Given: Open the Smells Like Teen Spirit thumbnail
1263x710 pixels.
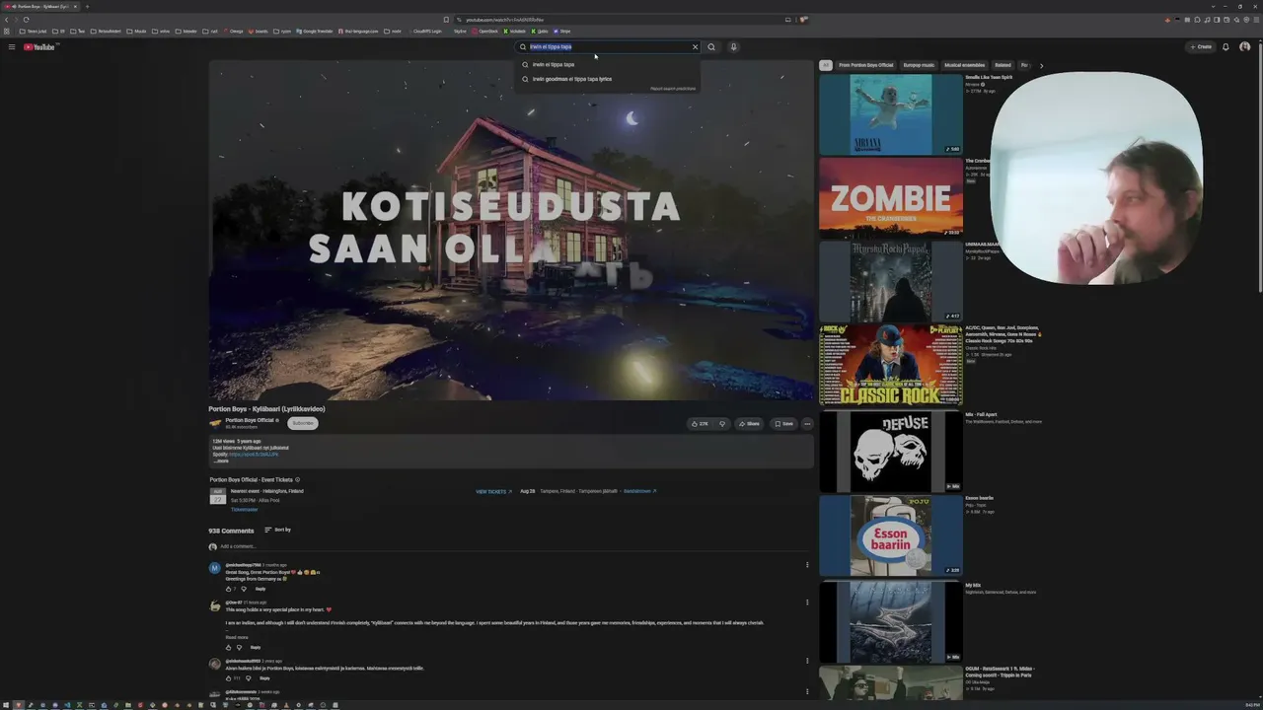Looking at the screenshot, I should click(890, 114).
